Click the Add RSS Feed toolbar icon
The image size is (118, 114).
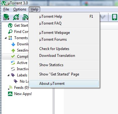(x=25, y=17)
